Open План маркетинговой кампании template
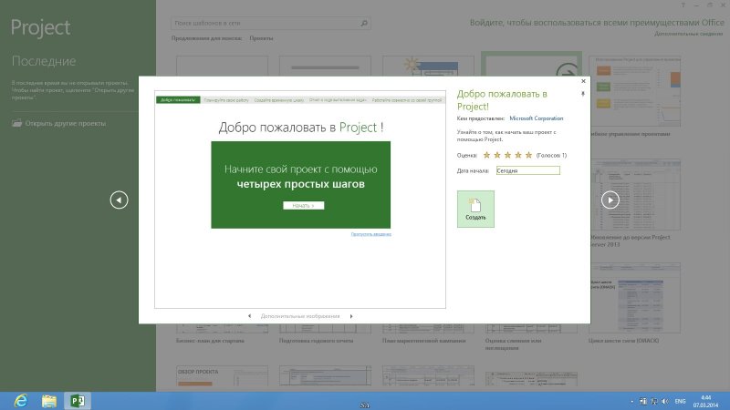Screen dimensions: 730x410 (x=423, y=341)
